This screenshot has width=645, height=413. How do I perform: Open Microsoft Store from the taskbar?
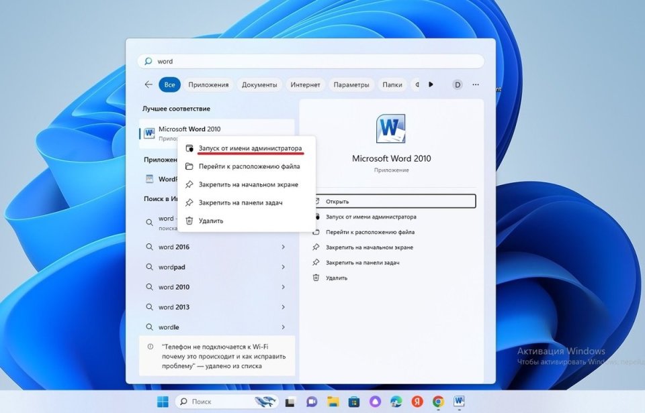(353, 402)
